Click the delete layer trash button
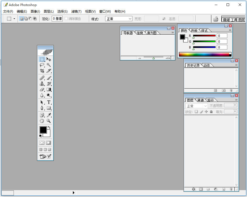The width and height of the screenshot is (247, 197). [x=231, y=189]
